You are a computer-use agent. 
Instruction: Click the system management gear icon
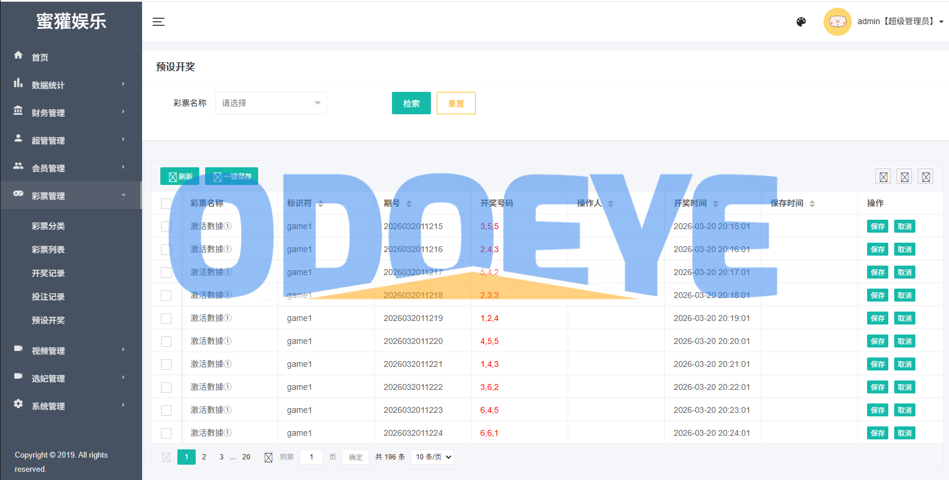18,404
